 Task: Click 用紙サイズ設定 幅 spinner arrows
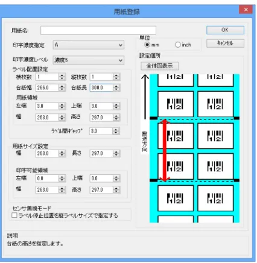[62, 154]
